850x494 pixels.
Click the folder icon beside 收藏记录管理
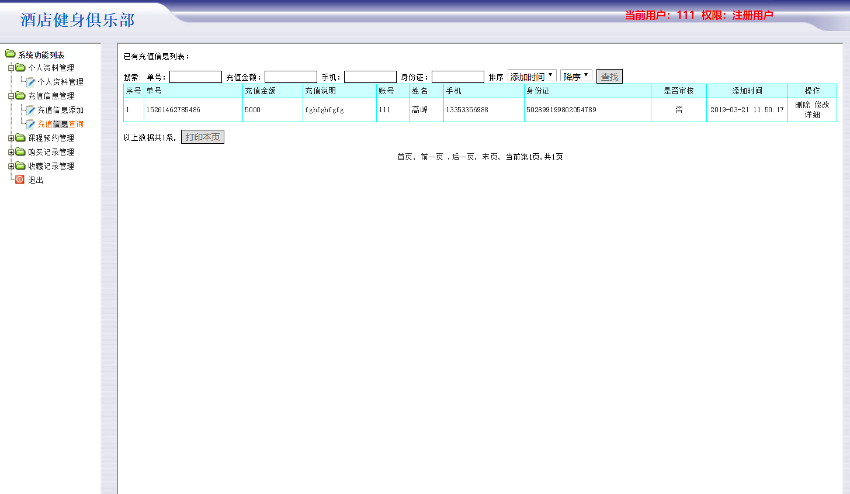point(19,165)
